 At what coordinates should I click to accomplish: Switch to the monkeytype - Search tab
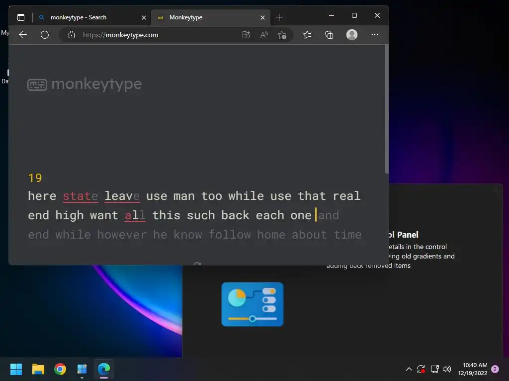point(92,17)
